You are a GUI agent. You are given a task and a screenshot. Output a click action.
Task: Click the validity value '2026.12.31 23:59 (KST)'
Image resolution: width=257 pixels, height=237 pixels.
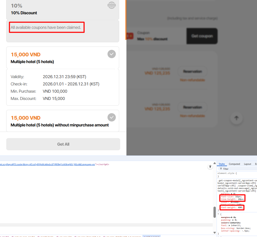pos(65,77)
